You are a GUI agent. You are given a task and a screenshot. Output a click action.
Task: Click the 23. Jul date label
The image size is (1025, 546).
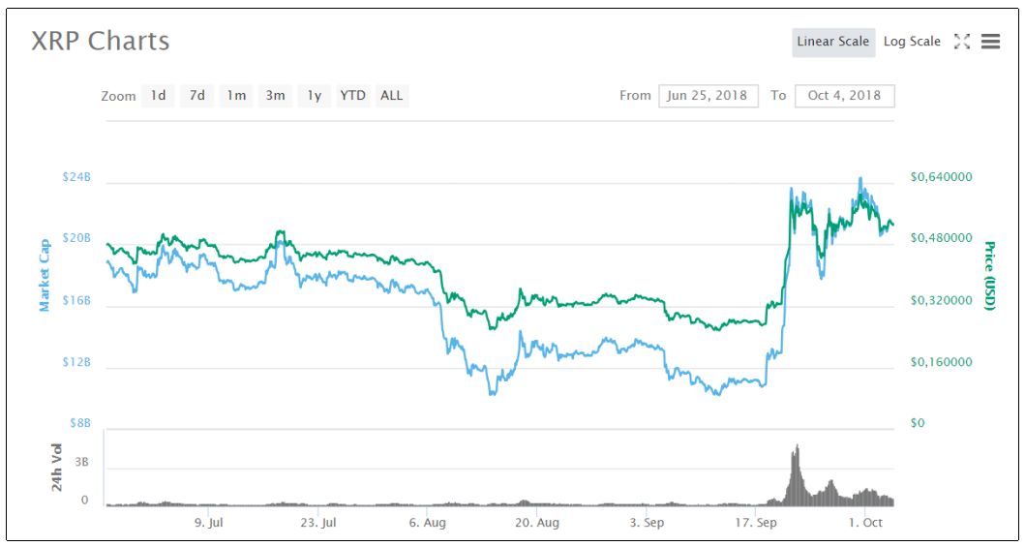(x=317, y=523)
